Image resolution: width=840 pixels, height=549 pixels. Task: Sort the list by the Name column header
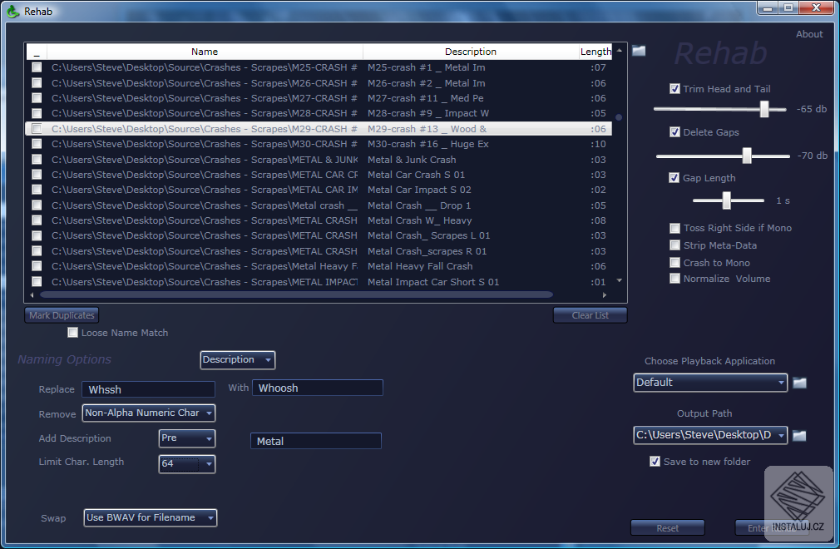point(205,52)
